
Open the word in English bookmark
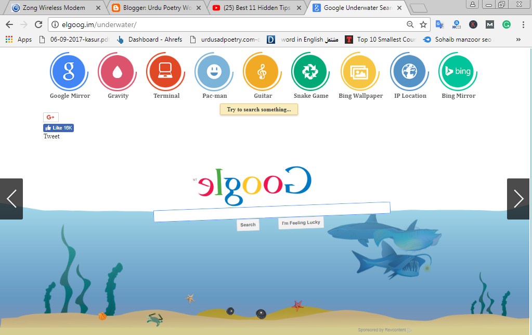point(303,40)
